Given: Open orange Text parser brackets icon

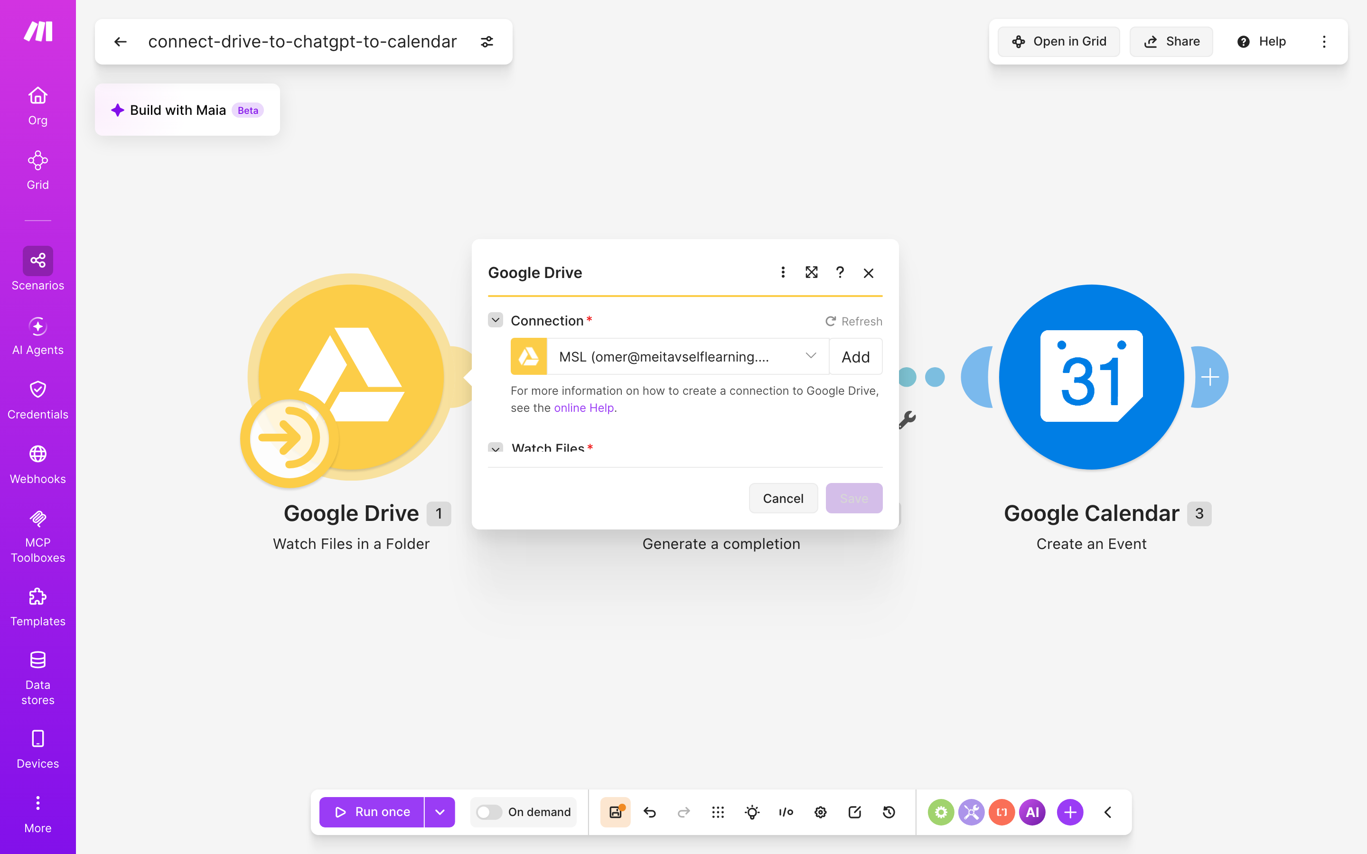Looking at the screenshot, I should (1002, 812).
